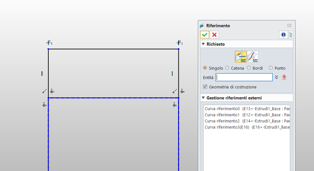Click inside the Entità input field
Viewport: 314px width, 171px height.
pos(244,77)
